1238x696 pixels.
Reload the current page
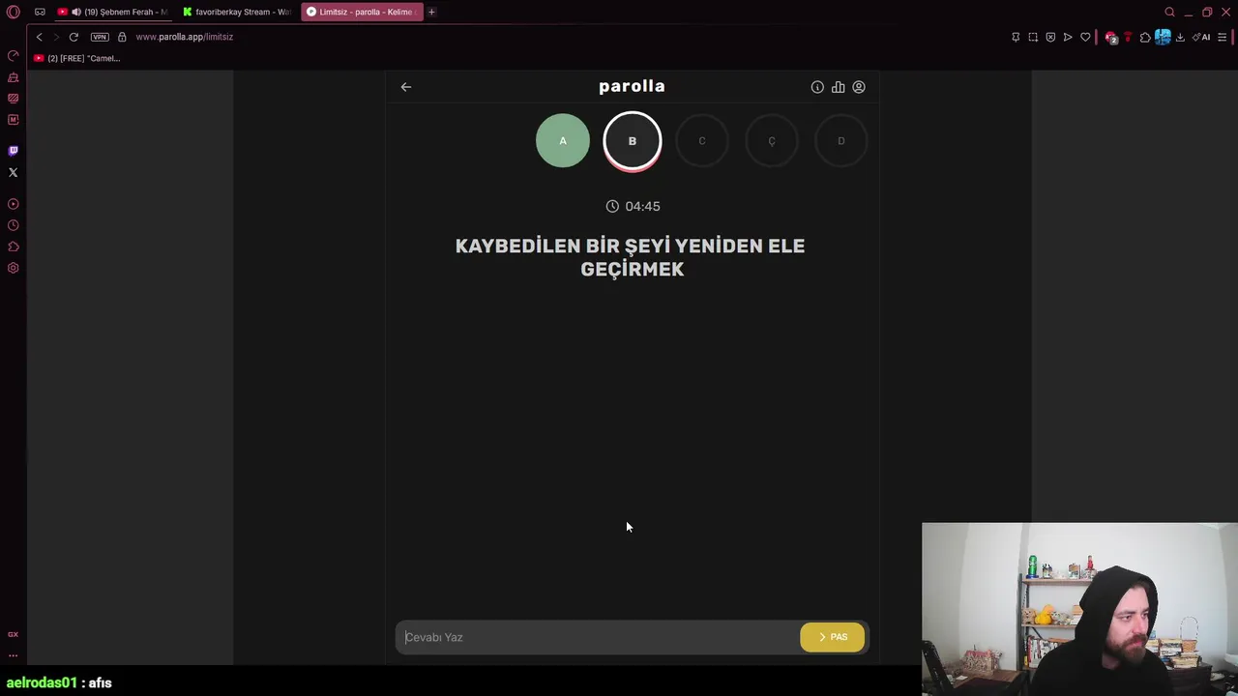click(x=74, y=37)
